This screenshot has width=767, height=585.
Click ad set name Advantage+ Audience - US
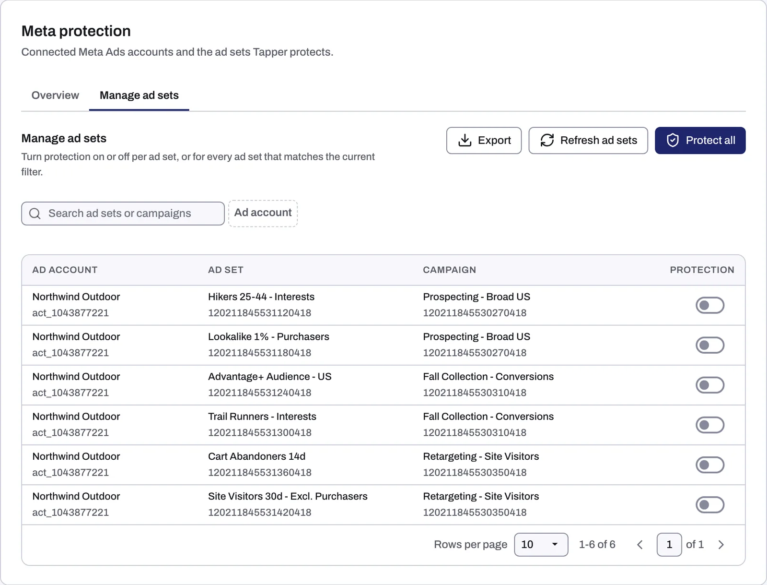[x=269, y=377]
